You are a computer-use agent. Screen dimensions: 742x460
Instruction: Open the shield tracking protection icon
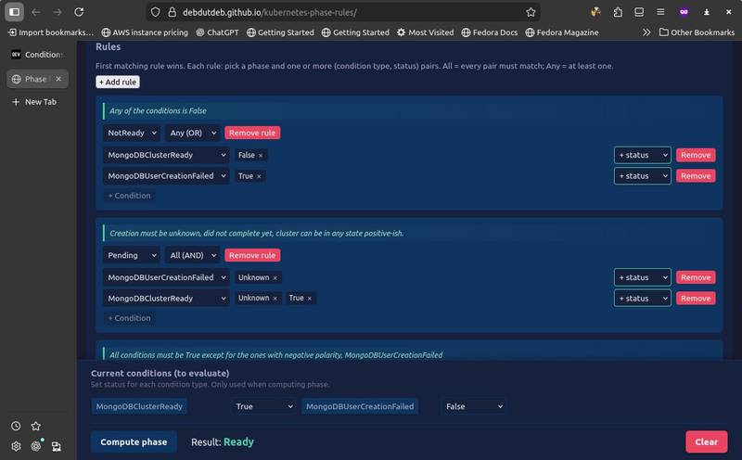[x=155, y=12]
